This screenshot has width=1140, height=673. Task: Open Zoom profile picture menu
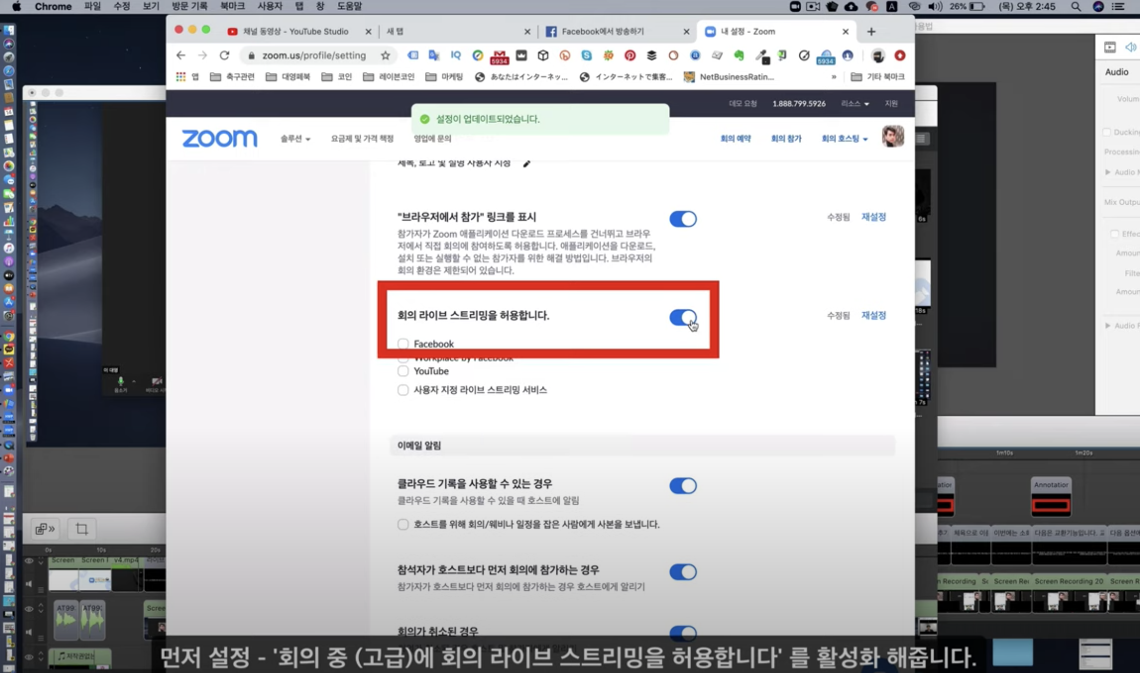click(893, 136)
